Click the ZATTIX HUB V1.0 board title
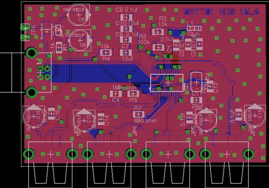Screen dimensions: 269x188 (x=221, y=12)
